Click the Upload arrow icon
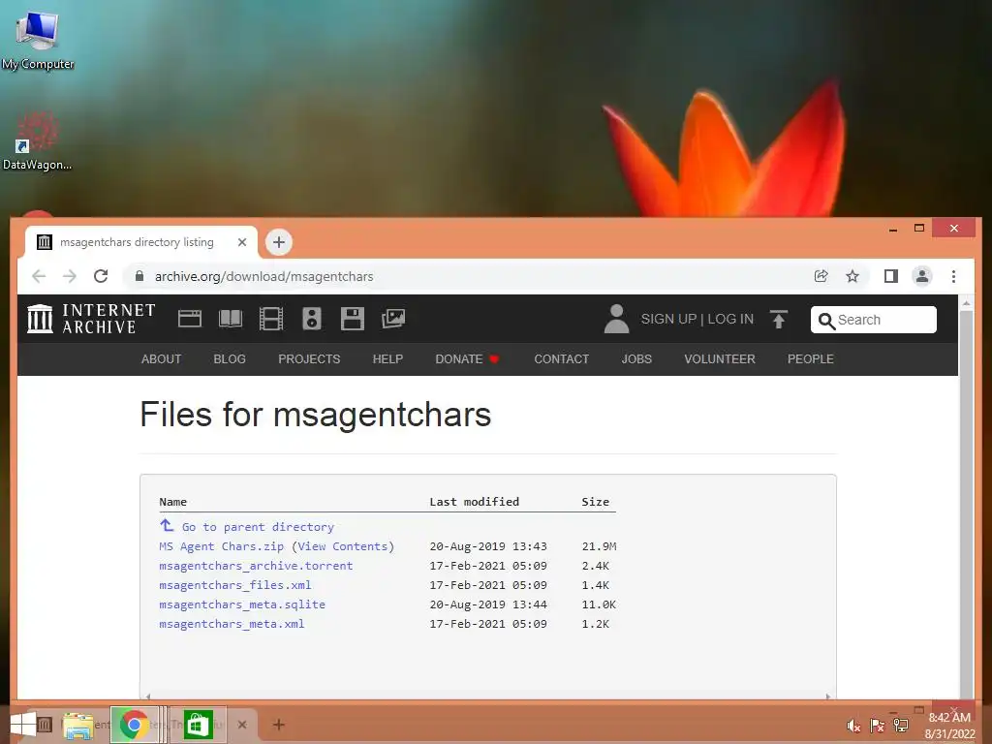 (779, 319)
